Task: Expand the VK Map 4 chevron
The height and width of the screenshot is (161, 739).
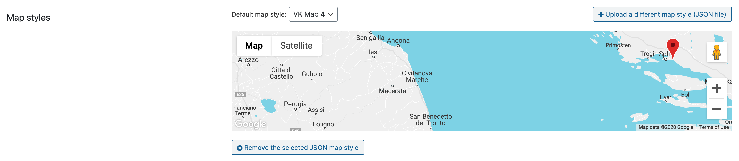Action: [x=331, y=14]
